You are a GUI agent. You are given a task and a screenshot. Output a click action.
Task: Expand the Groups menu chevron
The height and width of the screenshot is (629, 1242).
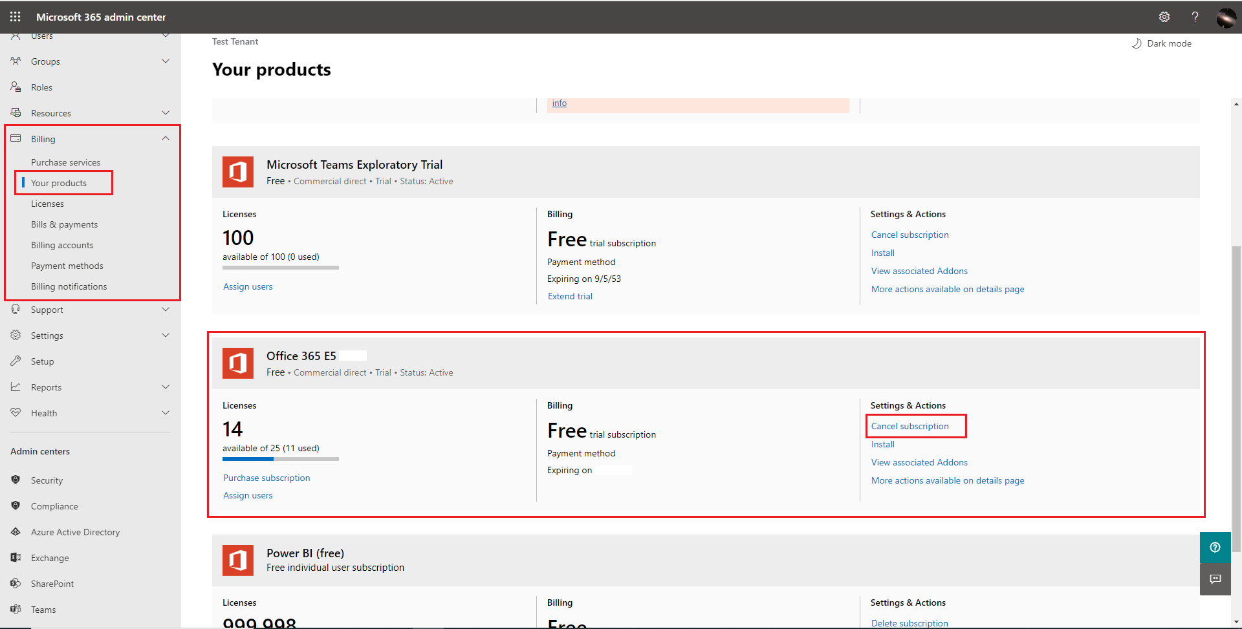pos(166,61)
